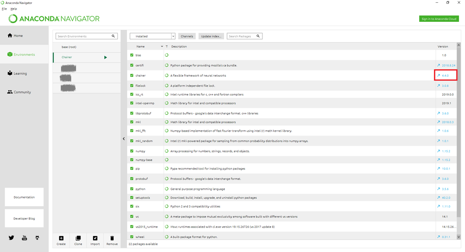Toggle the protobuf package checkbox
Viewport: 465px width, 252px height.
click(x=132, y=179)
